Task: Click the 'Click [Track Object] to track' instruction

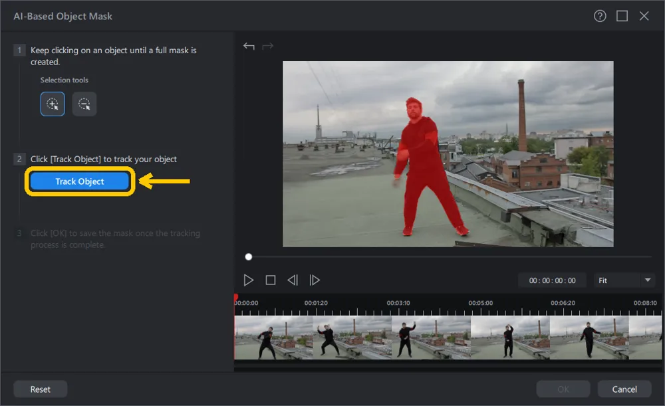Action: (104, 159)
